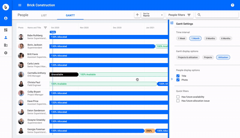Open the Sort by Name dropdown
This screenshot has width=240, height=138.
pyautogui.click(x=153, y=15)
